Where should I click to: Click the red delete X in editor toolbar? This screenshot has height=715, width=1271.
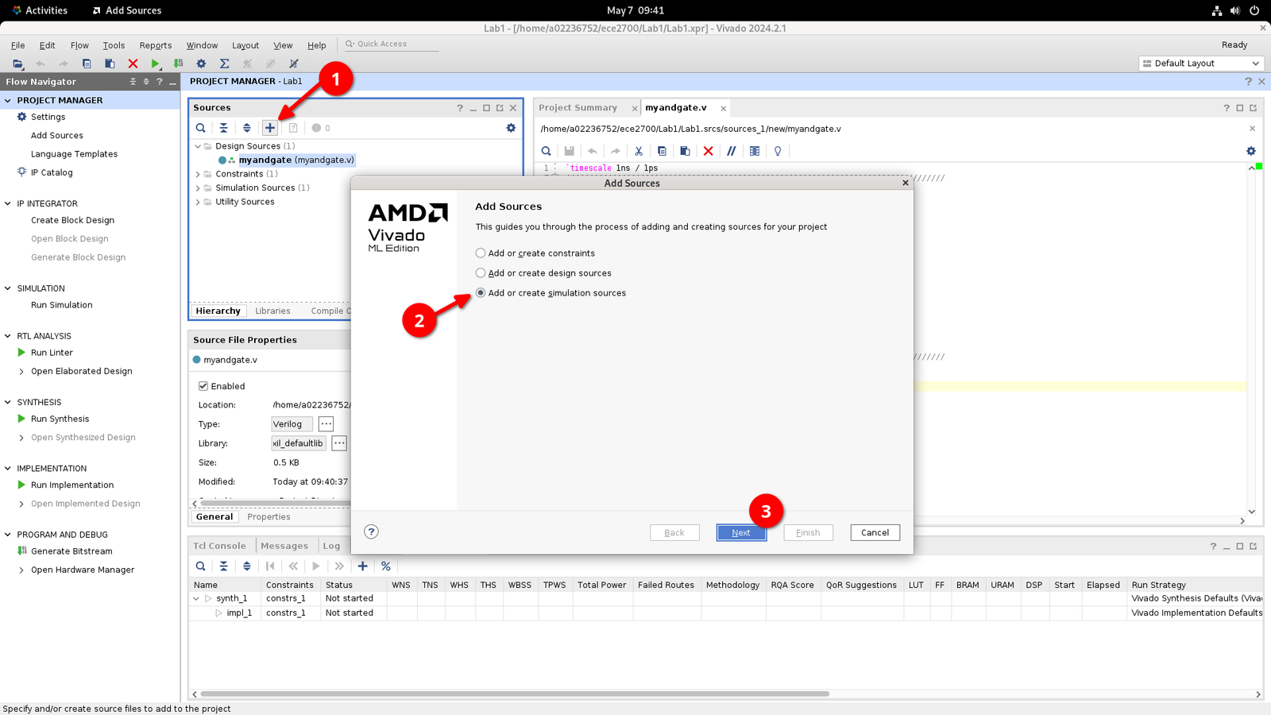[x=709, y=151]
